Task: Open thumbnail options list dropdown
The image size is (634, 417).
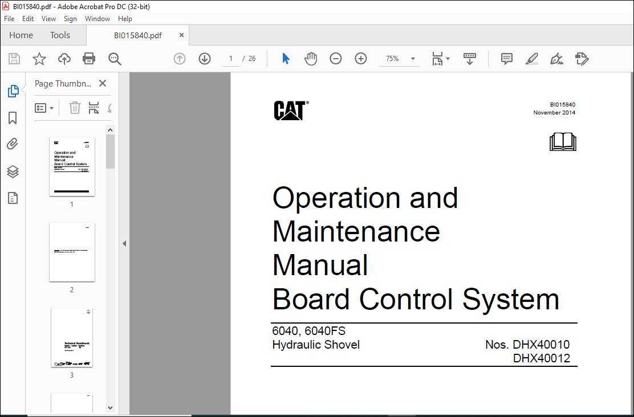Action: point(44,108)
